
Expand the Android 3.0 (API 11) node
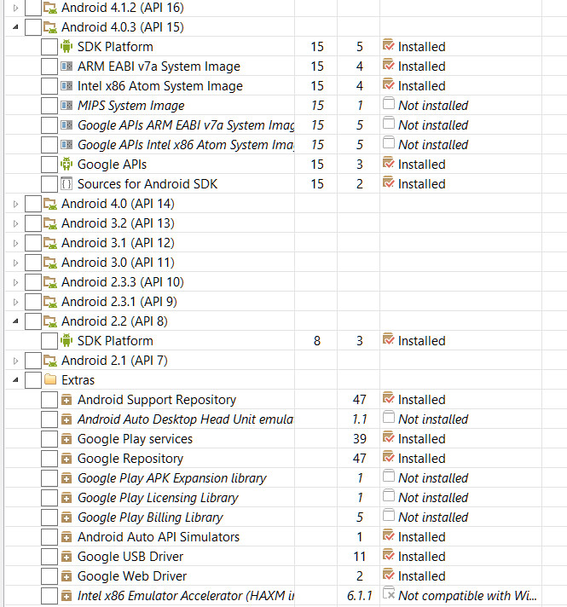[15, 263]
